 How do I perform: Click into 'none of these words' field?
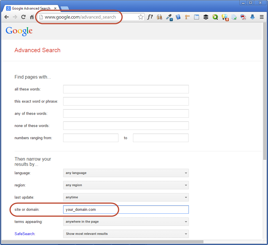[x=126, y=126]
